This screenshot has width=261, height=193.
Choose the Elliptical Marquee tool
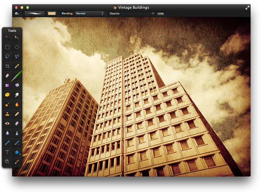tap(17, 47)
